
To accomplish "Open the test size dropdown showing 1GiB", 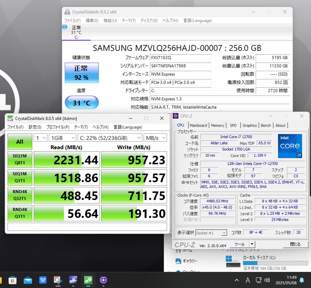I will 63,138.
